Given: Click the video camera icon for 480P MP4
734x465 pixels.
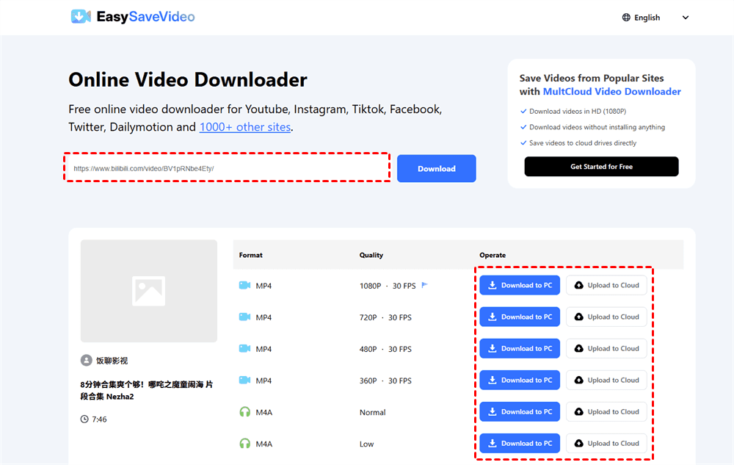Looking at the screenshot, I should point(245,348).
